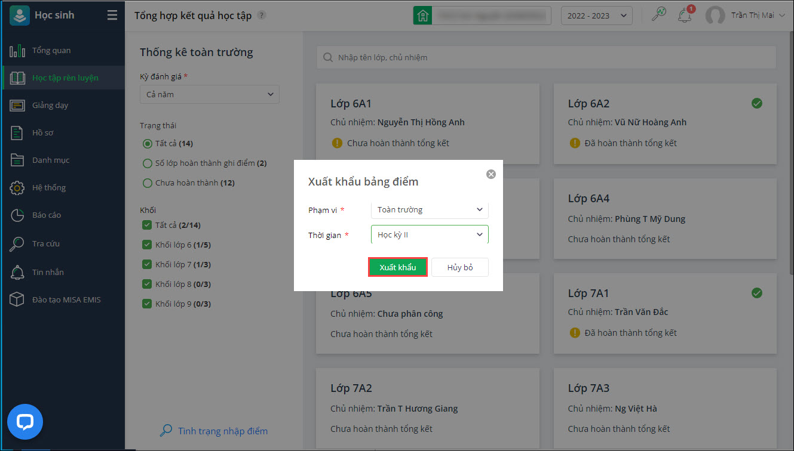This screenshot has height=451, width=794.
Task: Open the live chat bubble icon
Action: coord(25,422)
